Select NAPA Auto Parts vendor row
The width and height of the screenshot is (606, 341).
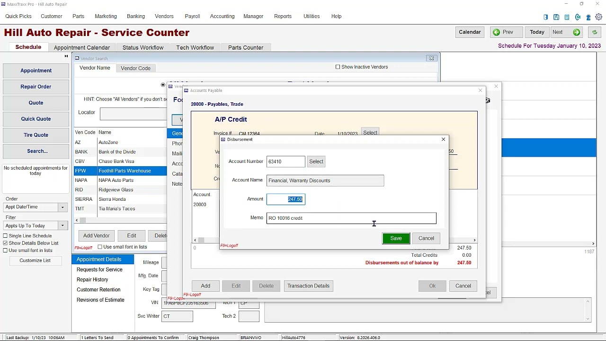pos(121,180)
